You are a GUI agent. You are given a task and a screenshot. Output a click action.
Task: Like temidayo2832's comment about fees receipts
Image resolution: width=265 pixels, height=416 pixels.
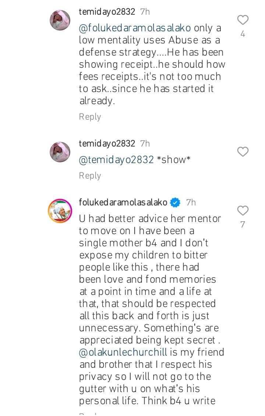click(x=243, y=20)
